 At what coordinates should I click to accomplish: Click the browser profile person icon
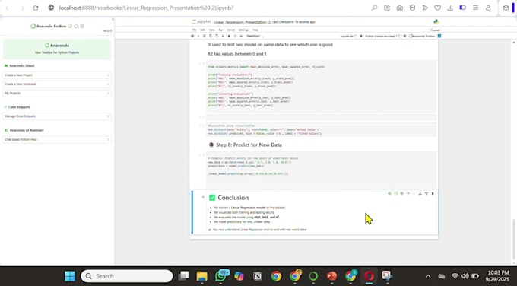(488, 8)
